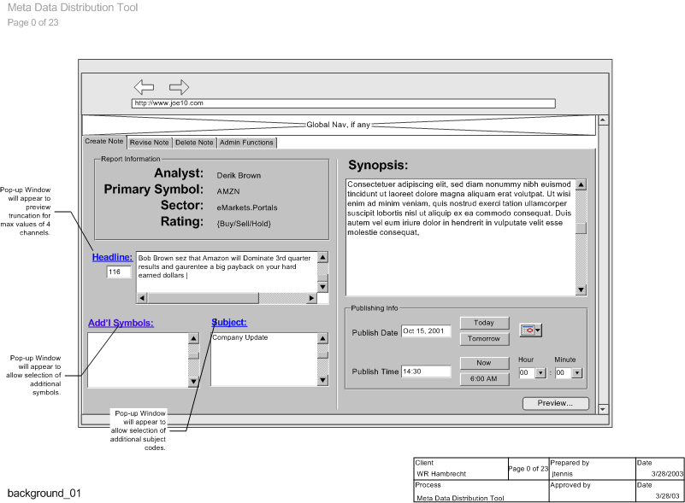Click right arrow of Headline horizontal scrollbar
The height and width of the screenshot is (503, 685).
[x=311, y=298]
